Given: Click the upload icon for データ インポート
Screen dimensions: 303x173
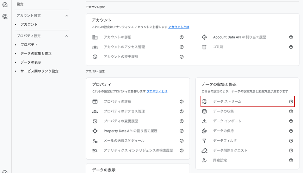Looking at the screenshot, I should coord(204,121).
